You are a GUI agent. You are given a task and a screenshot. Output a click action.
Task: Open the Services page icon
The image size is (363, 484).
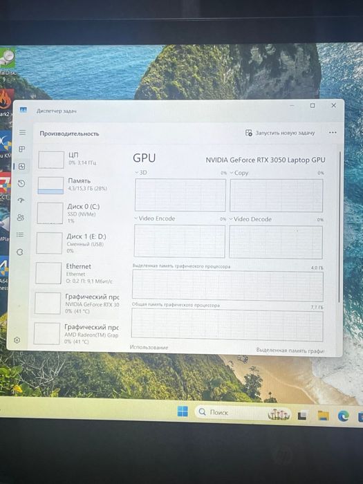20,252
